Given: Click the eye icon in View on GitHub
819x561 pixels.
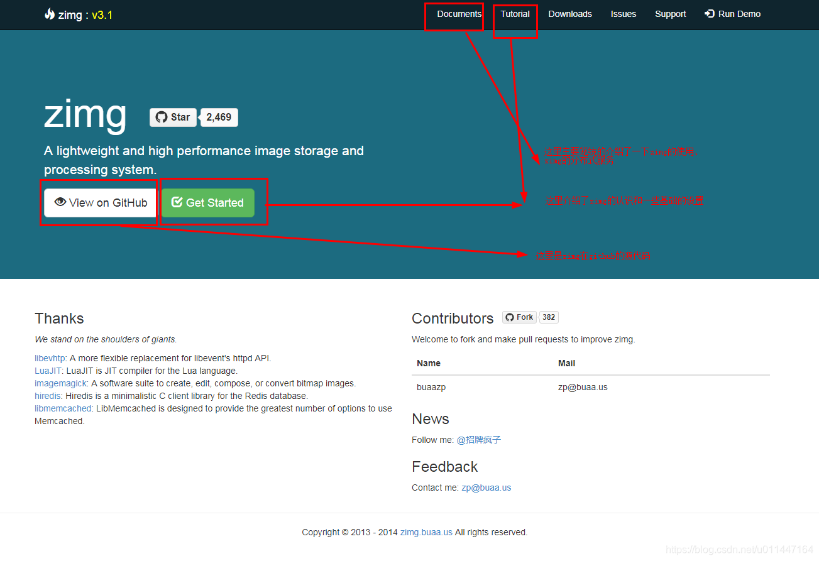Looking at the screenshot, I should [60, 202].
